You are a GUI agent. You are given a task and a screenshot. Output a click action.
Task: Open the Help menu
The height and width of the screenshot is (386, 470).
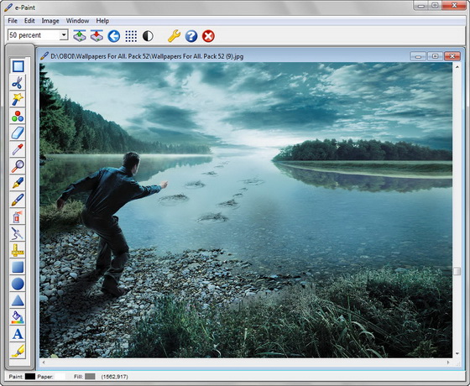(102, 21)
